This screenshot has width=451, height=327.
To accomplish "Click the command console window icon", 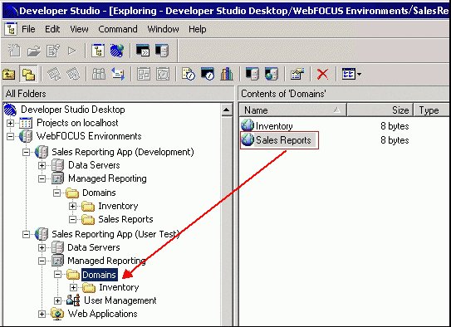I will pos(142,51).
